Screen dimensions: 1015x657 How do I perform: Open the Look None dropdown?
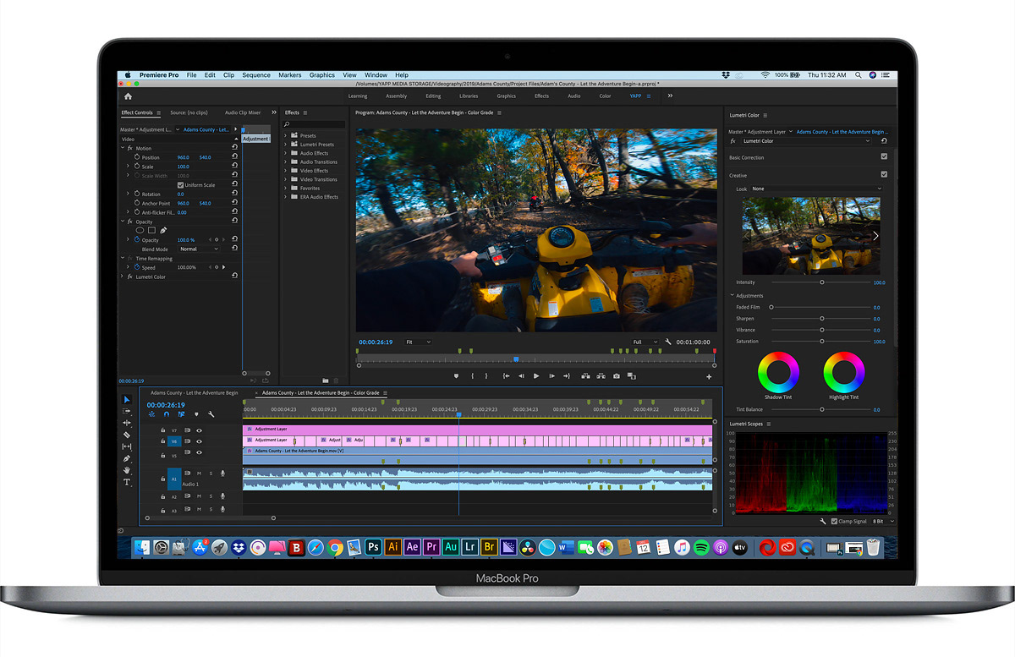tap(816, 189)
